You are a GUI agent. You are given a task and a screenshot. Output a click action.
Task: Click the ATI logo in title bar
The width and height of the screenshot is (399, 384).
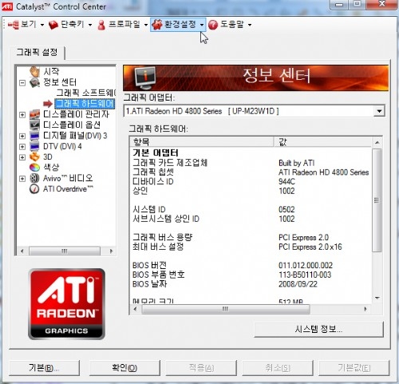tap(7, 6)
